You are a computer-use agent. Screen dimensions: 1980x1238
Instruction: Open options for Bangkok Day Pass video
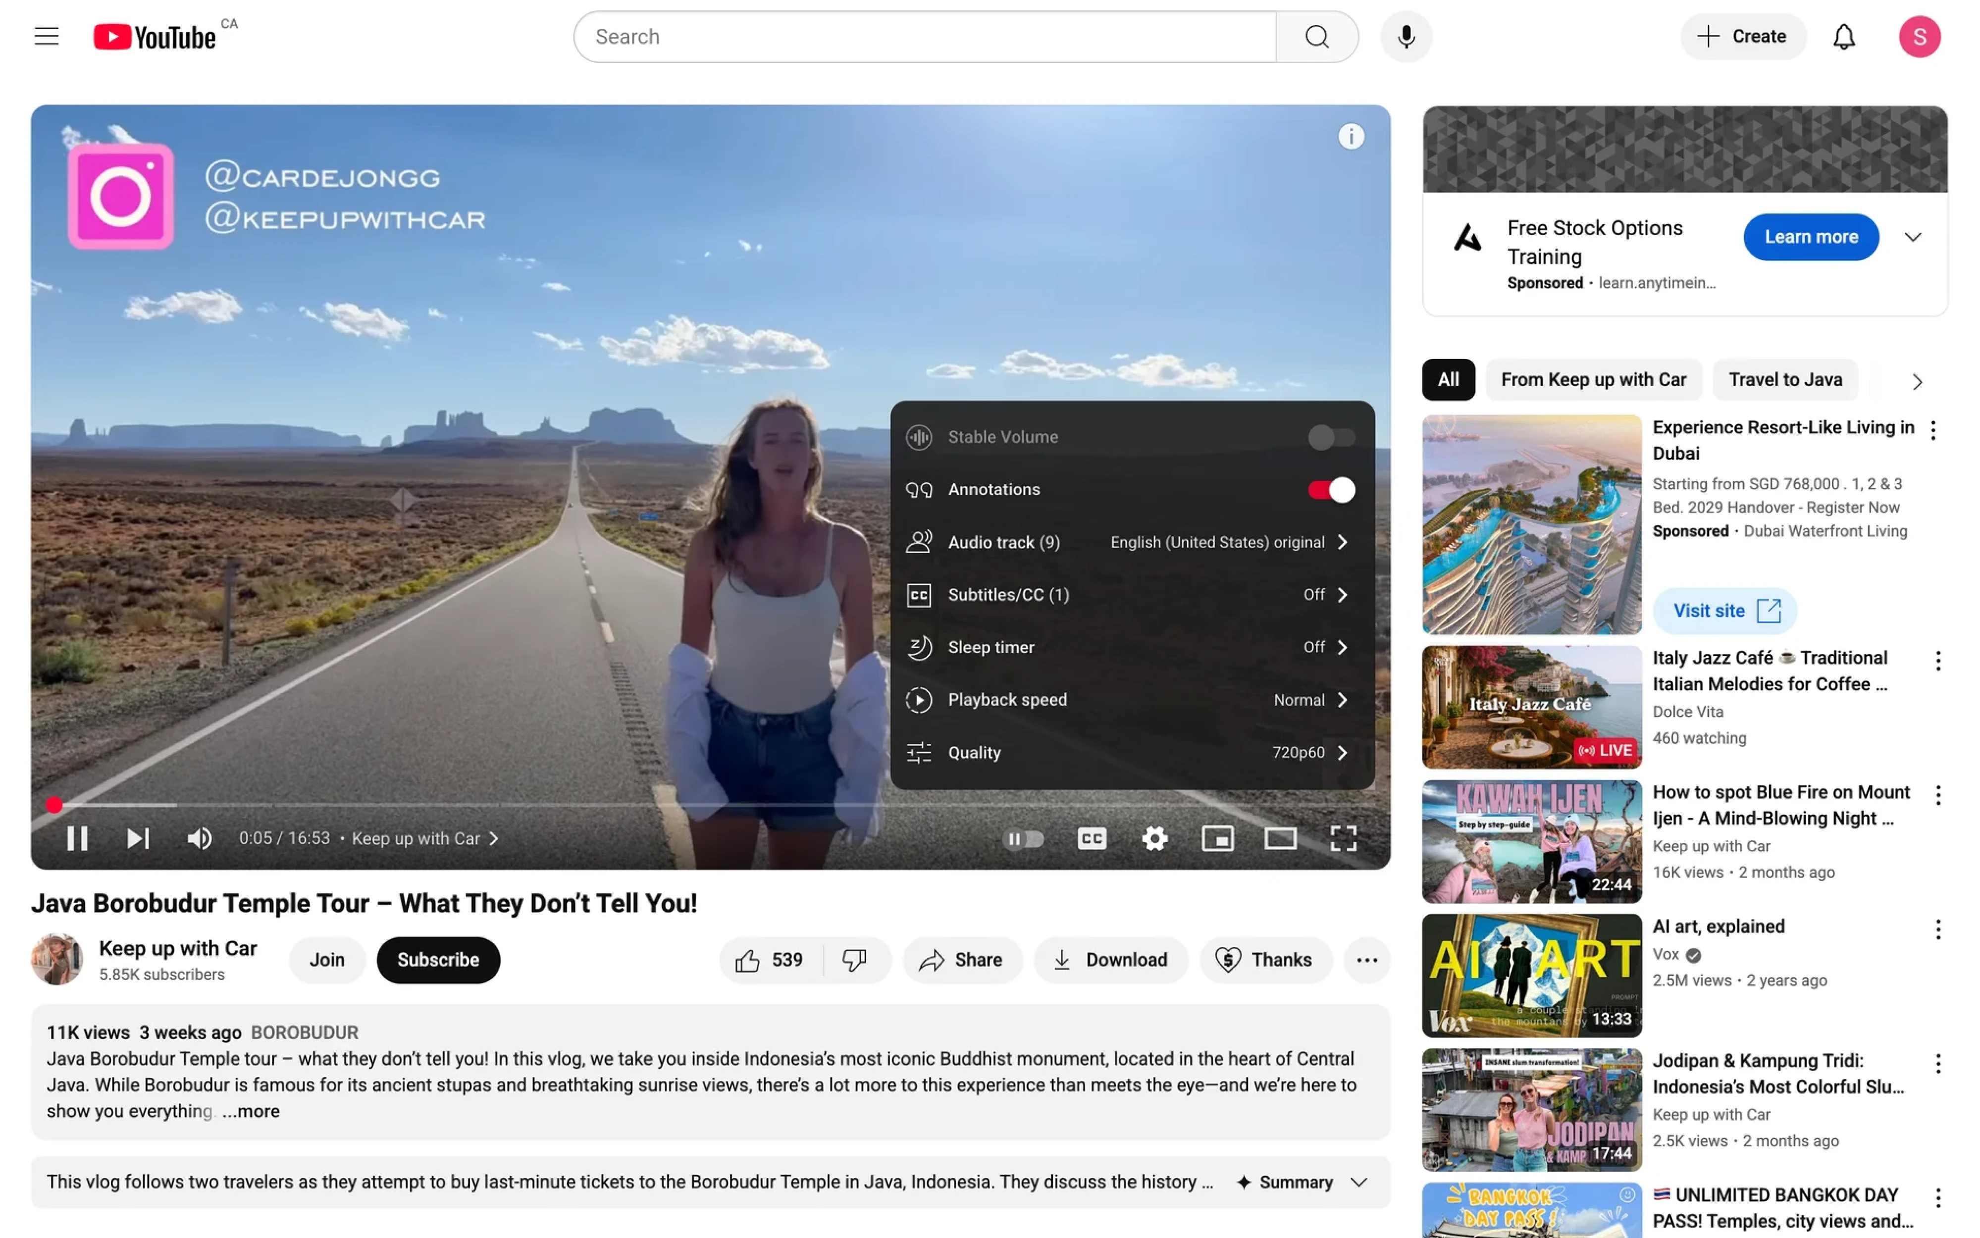coord(1937,1198)
